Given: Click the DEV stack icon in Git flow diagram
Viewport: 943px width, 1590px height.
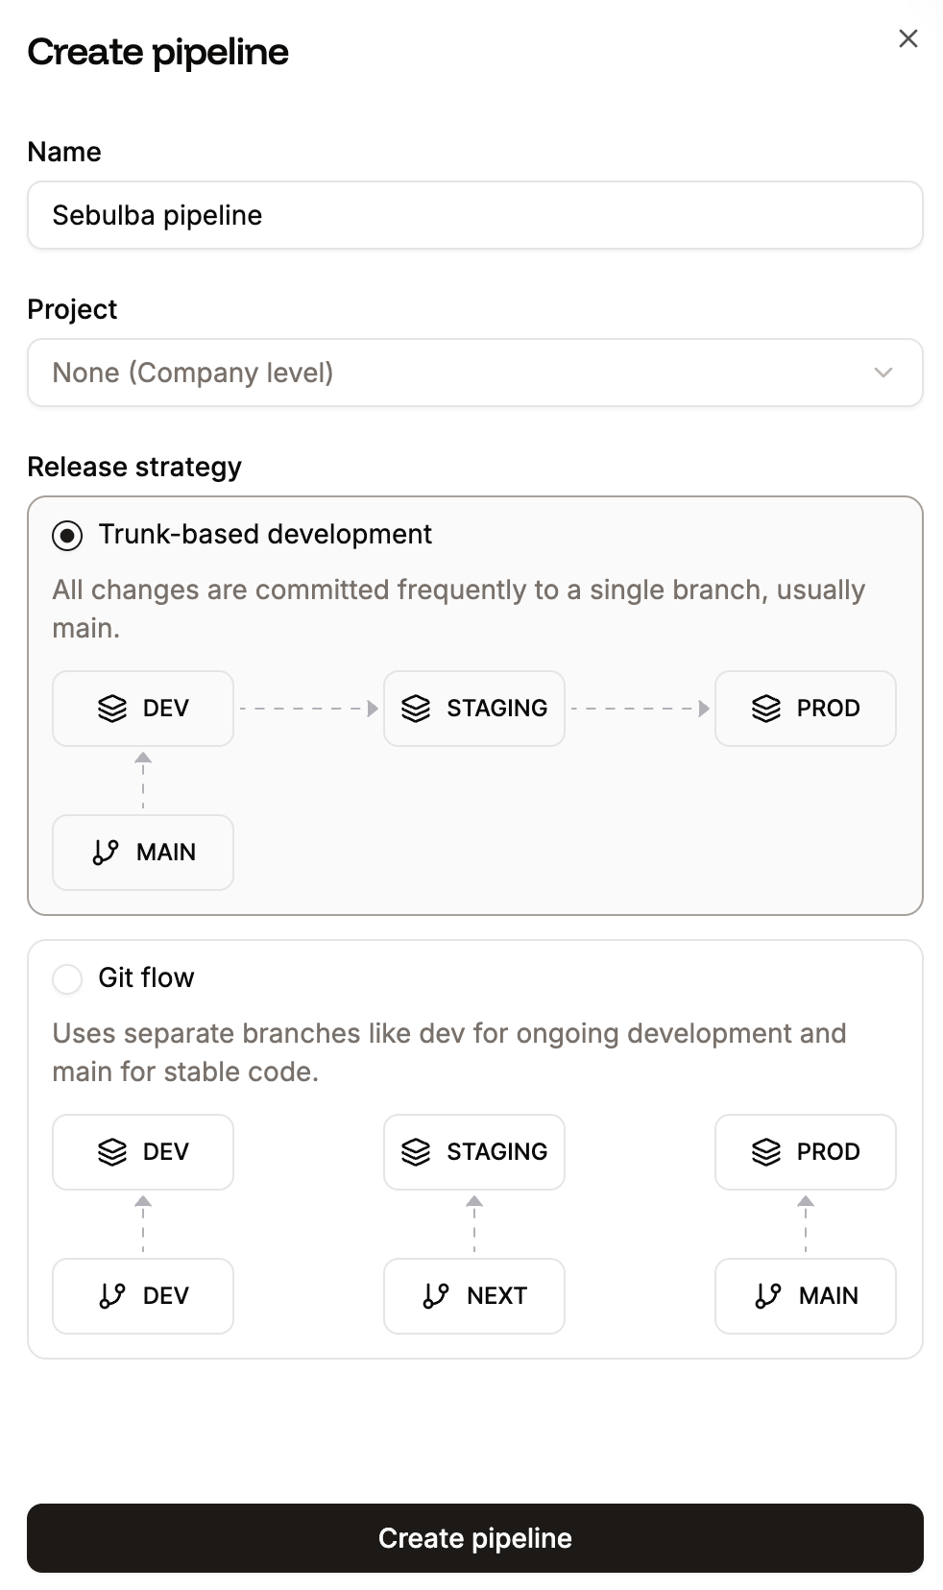Looking at the screenshot, I should tap(112, 1152).
